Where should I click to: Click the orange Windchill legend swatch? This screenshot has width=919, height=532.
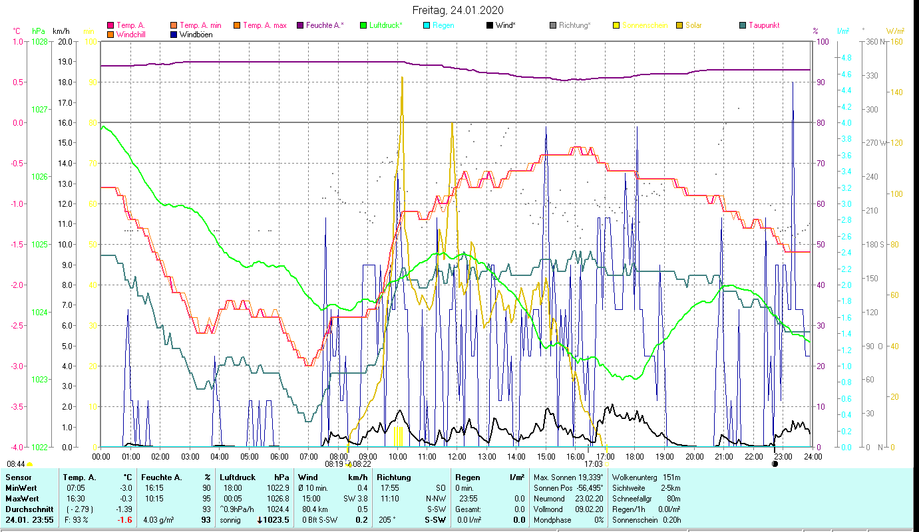(110, 35)
